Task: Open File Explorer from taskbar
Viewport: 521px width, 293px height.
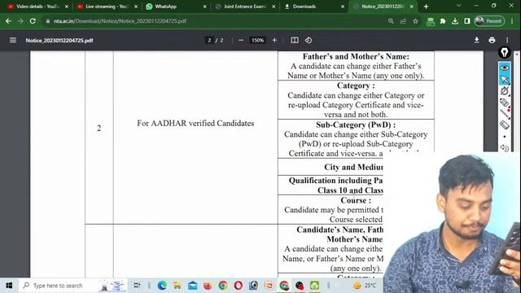Action: pyautogui.click(x=177, y=286)
